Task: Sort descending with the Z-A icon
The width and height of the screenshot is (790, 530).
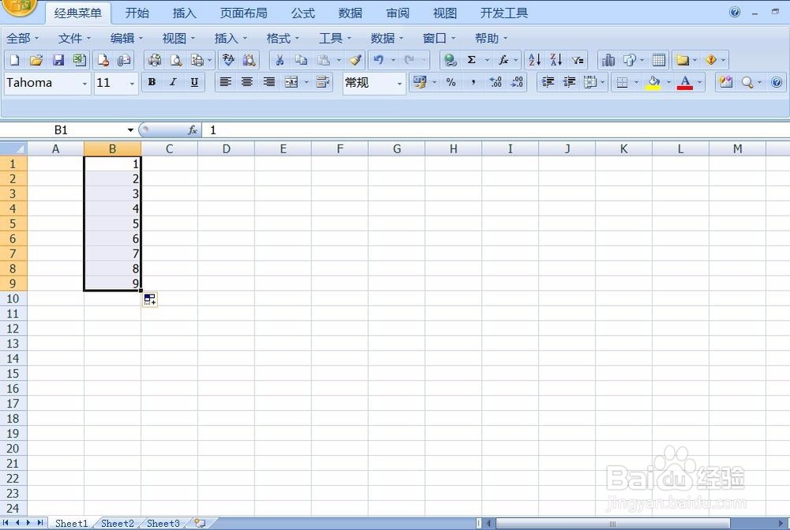Action: [x=555, y=58]
